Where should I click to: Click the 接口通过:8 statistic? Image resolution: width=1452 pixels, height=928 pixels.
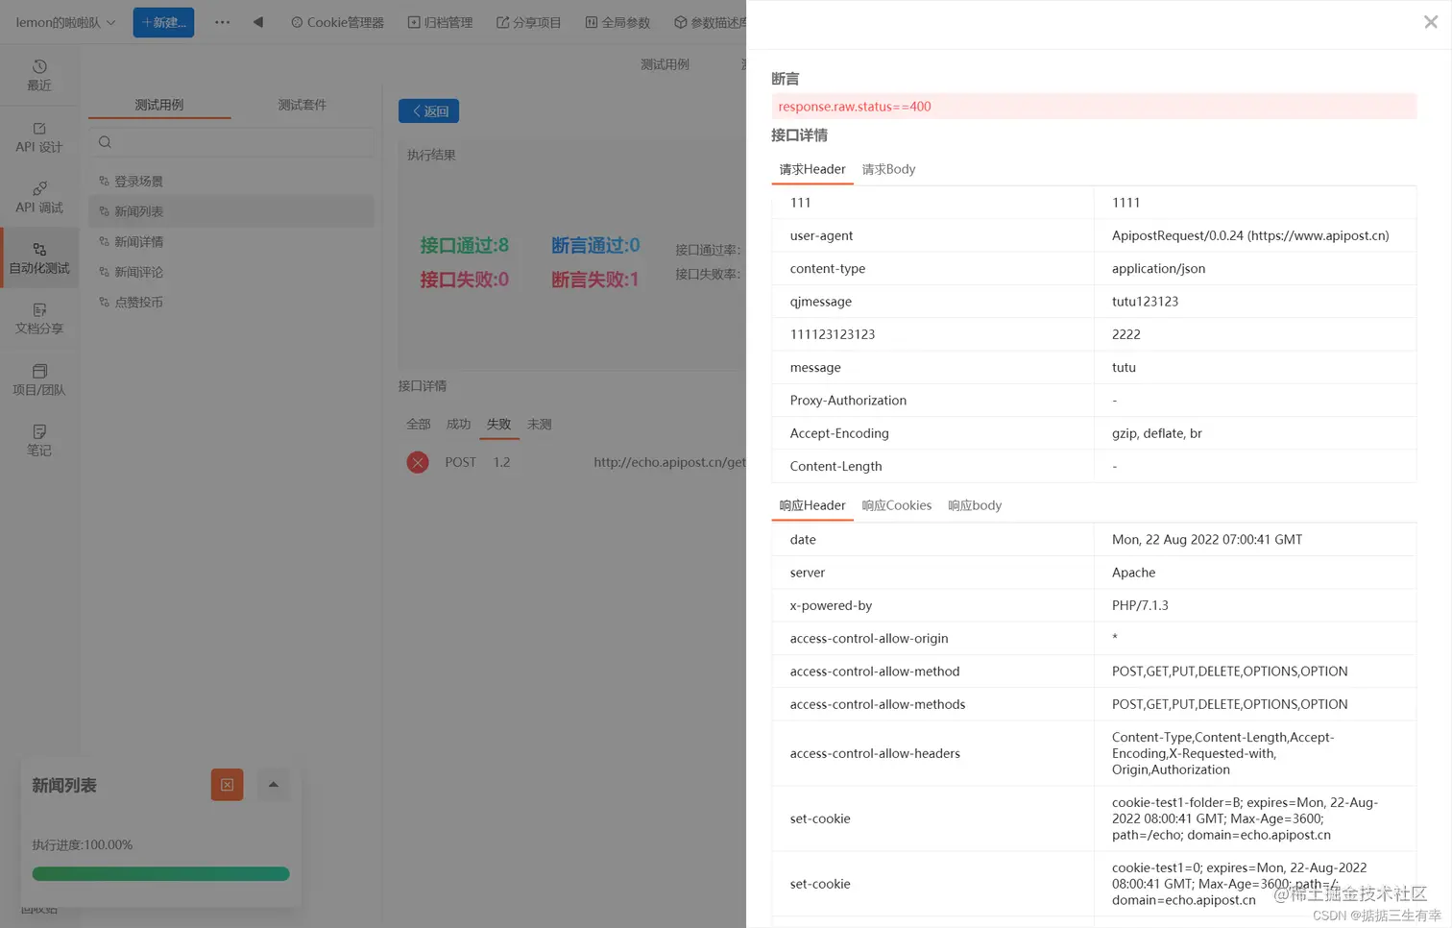pos(465,245)
